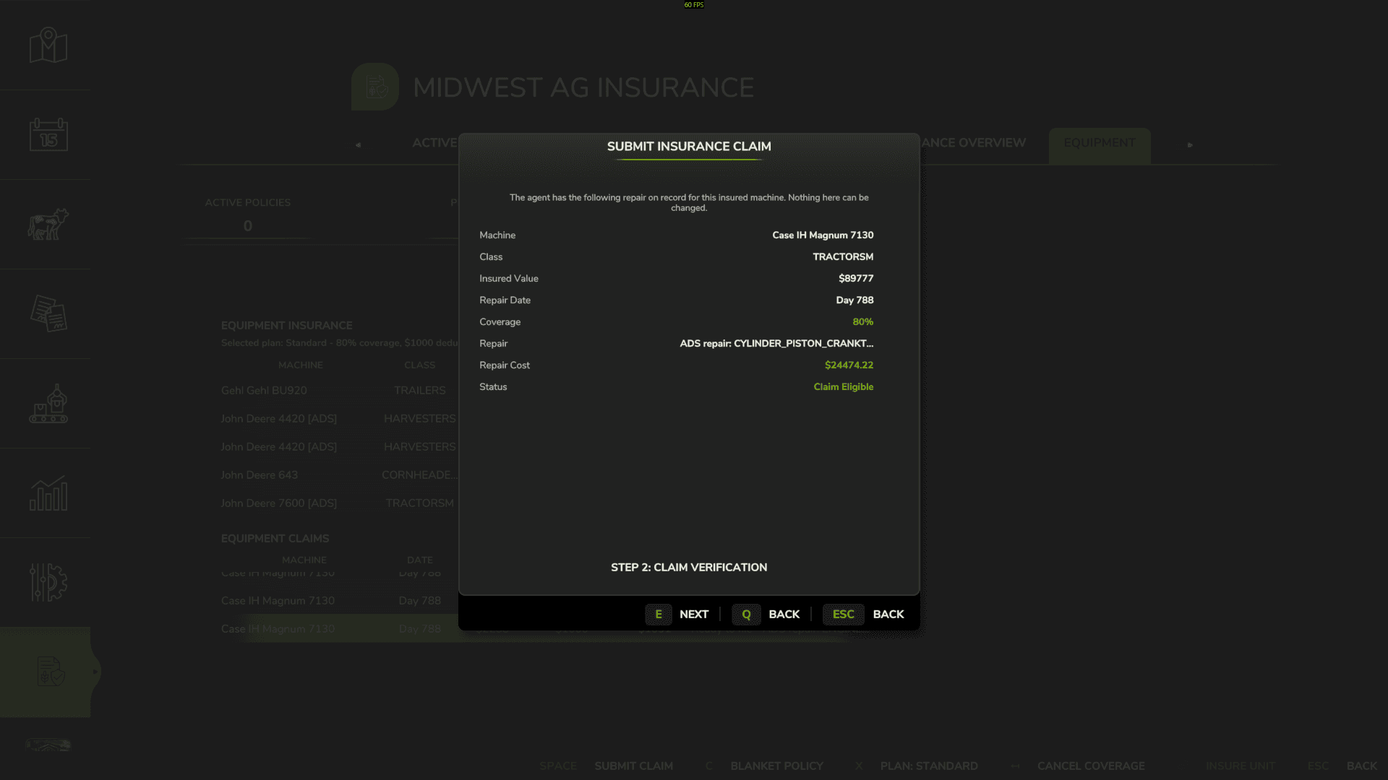1388x780 pixels.
Task: Switch to the Equipment tab
Action: (1099, 143)
